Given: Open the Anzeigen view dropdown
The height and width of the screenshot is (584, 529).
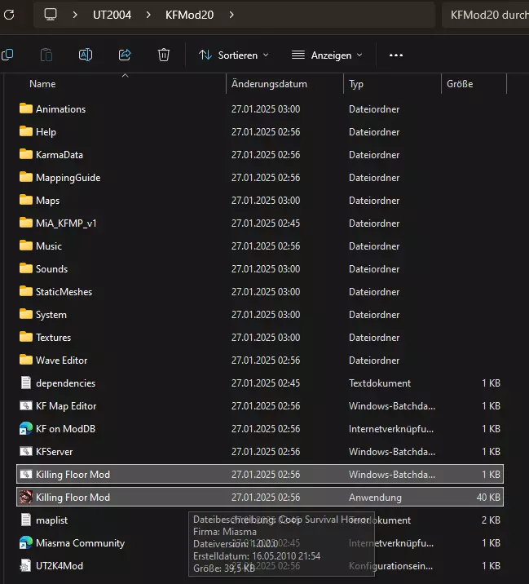Looking at the screenshot, I should [x=326, y=55].
